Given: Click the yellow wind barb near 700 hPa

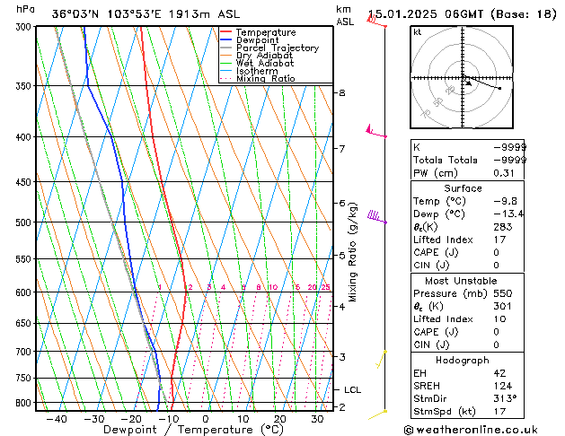Looking at the screenshot, I should click(382, 359).
